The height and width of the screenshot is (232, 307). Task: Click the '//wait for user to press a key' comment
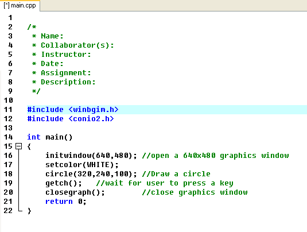click(x=165, y=183)
